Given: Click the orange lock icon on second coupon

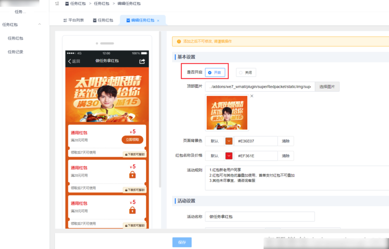Looking at the screenshot, I should click(132, 175).
